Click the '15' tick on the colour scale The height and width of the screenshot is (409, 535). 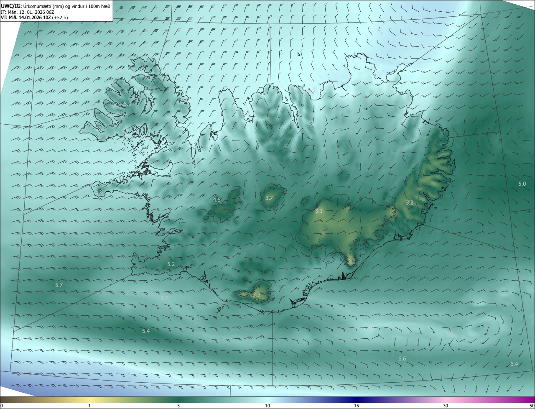(x=357, y=406)
